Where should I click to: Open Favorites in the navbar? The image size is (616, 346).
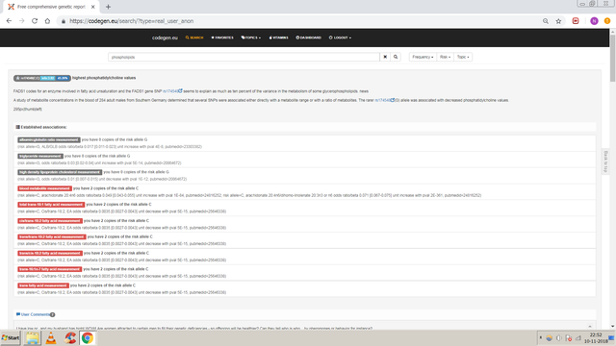pos(222,37)
